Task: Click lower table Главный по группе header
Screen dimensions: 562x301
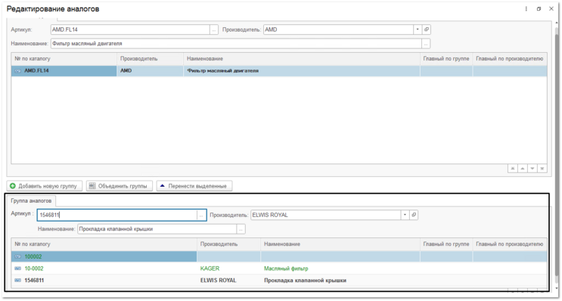Action: pyautogui.click(x=446, y=244)
